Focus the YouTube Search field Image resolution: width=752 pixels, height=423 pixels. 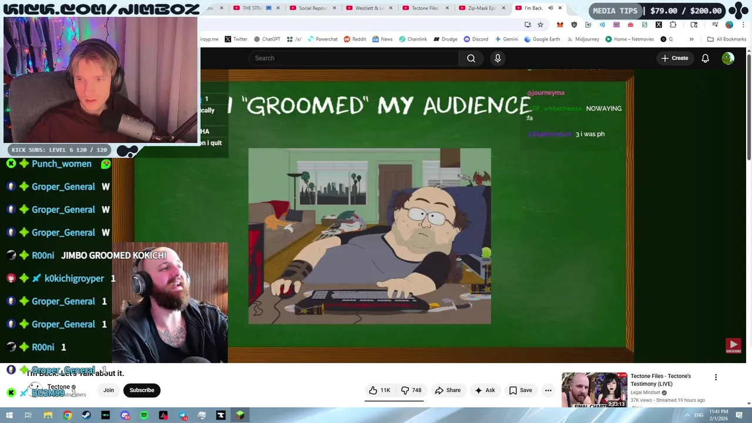coord(354,58)
